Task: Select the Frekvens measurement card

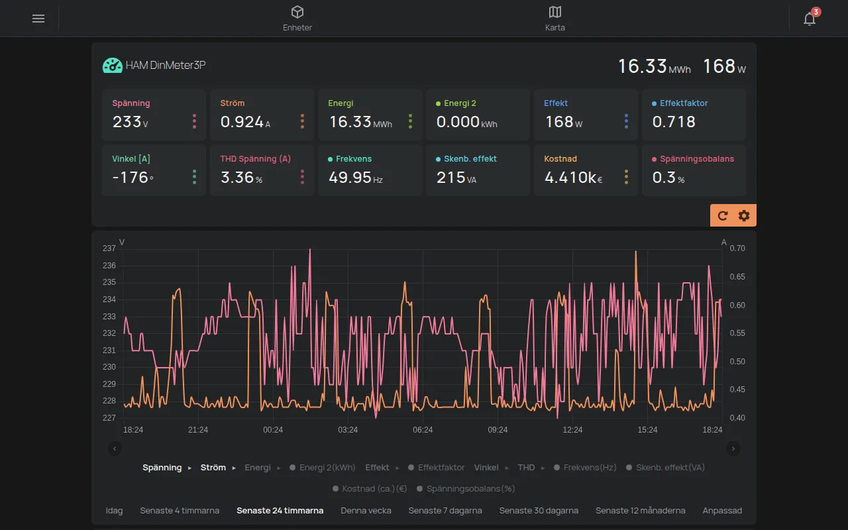Action: (370, 170)
